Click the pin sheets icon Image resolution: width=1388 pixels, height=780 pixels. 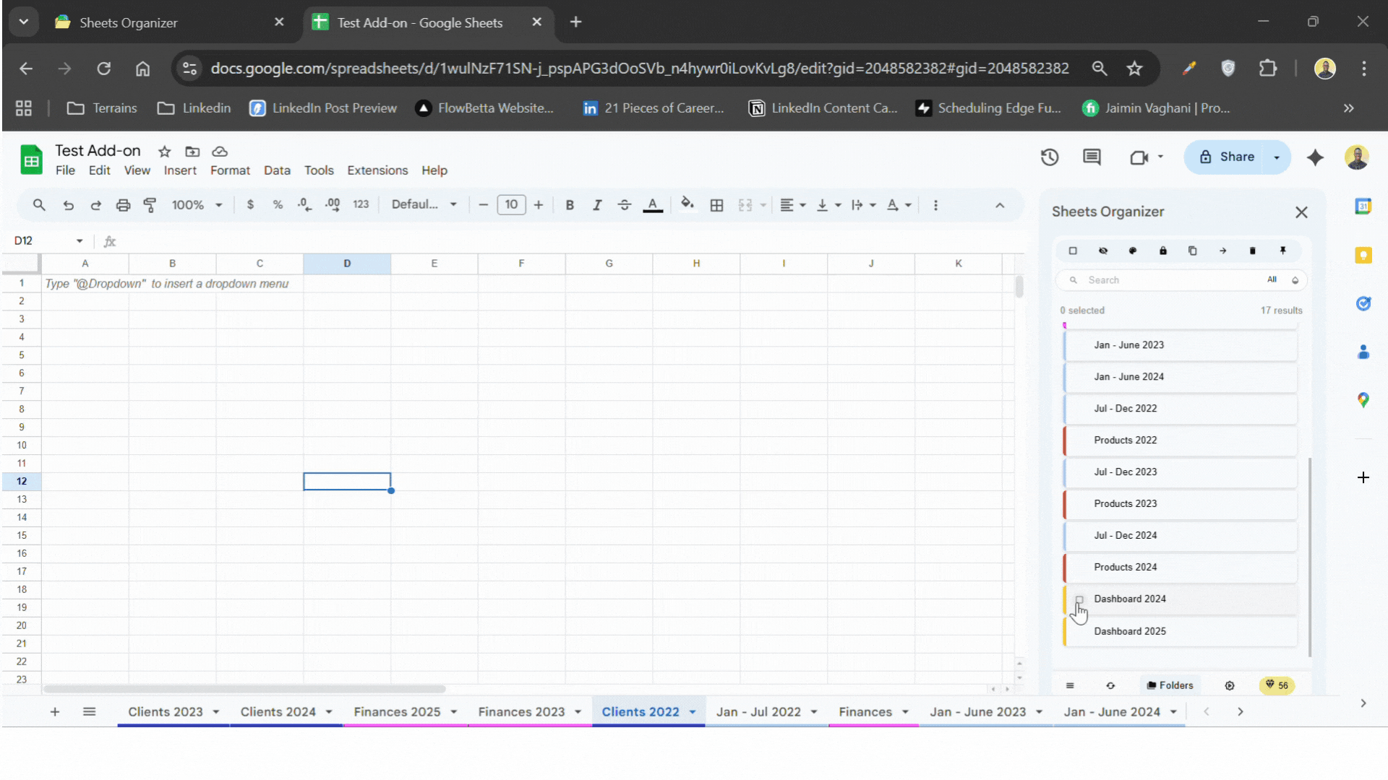(x=1283, y=251)
